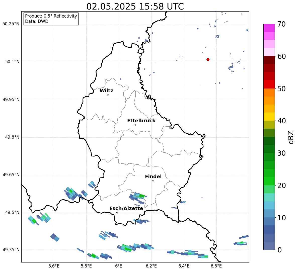This screenshot has width=297, height=271.
Task: Click the 49.95°N latitude label
Action: [11, 100]
